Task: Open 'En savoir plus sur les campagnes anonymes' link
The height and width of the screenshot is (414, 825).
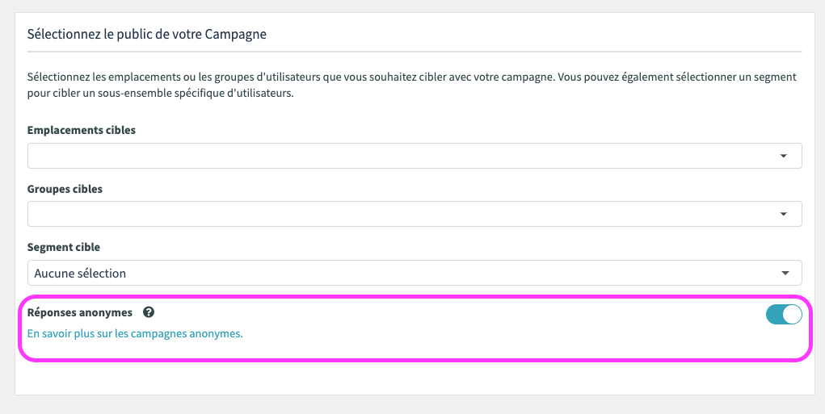Action: click(135, 333)
